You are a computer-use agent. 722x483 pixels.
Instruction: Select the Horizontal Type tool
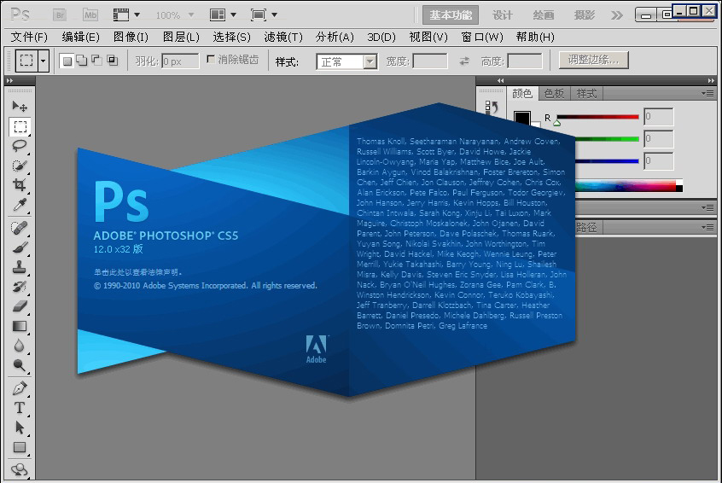[x=20, y=408]
